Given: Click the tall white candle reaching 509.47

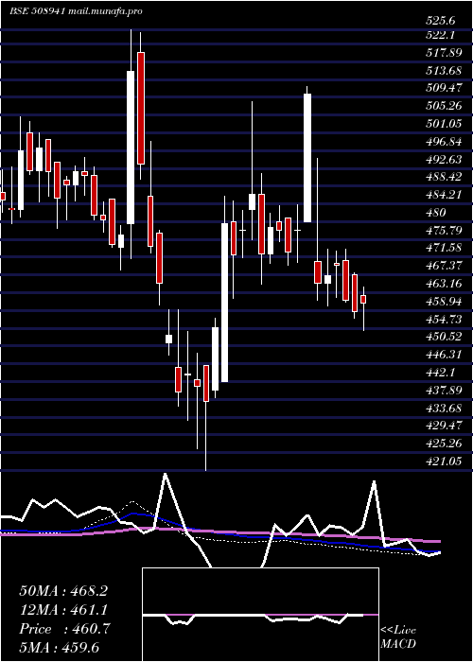Looking at the screenshot, I should pyautogui.click(x=307, y=158).
